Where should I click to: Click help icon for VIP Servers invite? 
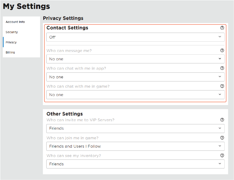tap(222, 120)
